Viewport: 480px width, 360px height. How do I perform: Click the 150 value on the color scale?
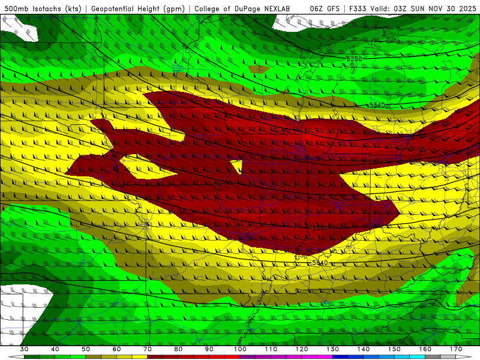click(395, 349)
